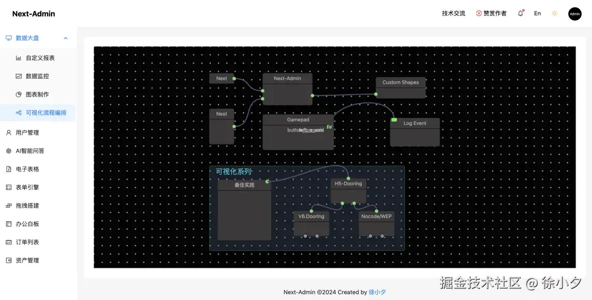This screenshot has height=300, width=592.
Task: Select the Log Event node title
Action: [415, 123]
